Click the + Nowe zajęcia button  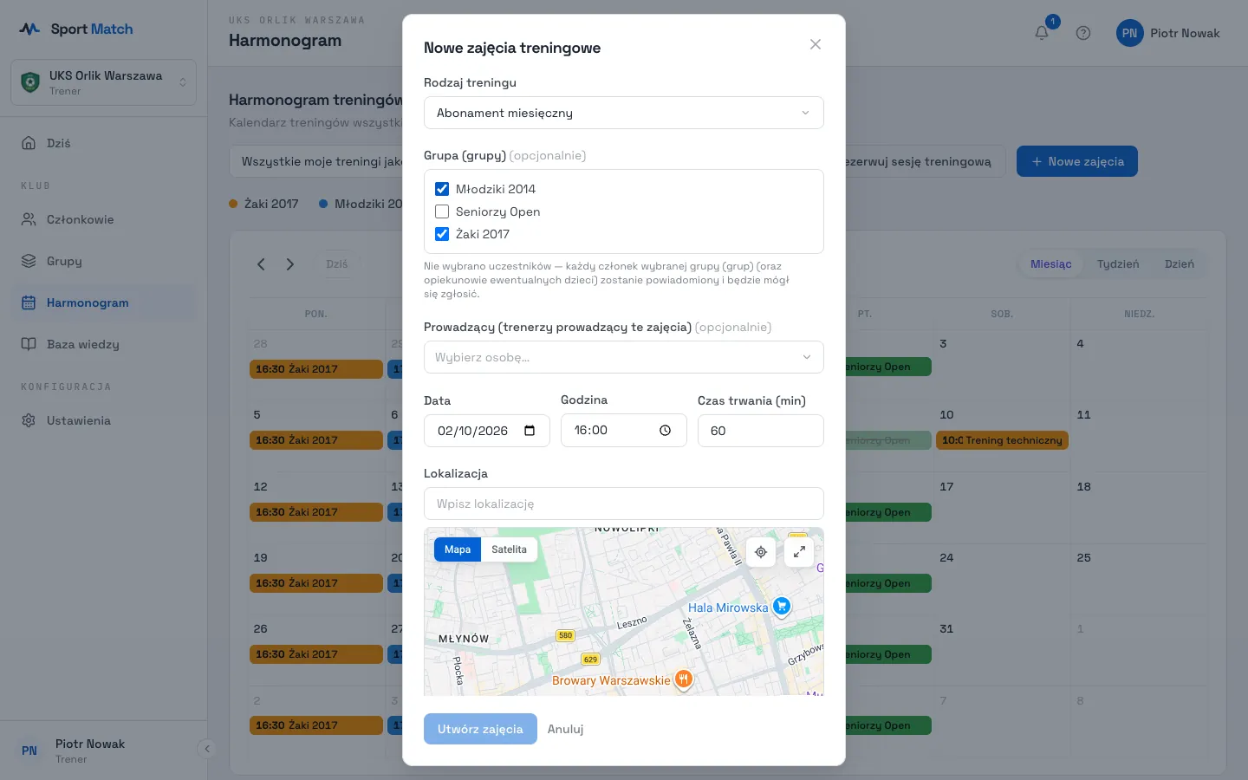(x=1077, y=161)
